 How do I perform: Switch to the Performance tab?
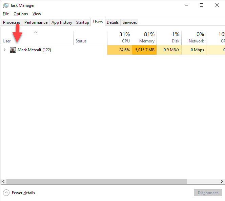(36, 22)
